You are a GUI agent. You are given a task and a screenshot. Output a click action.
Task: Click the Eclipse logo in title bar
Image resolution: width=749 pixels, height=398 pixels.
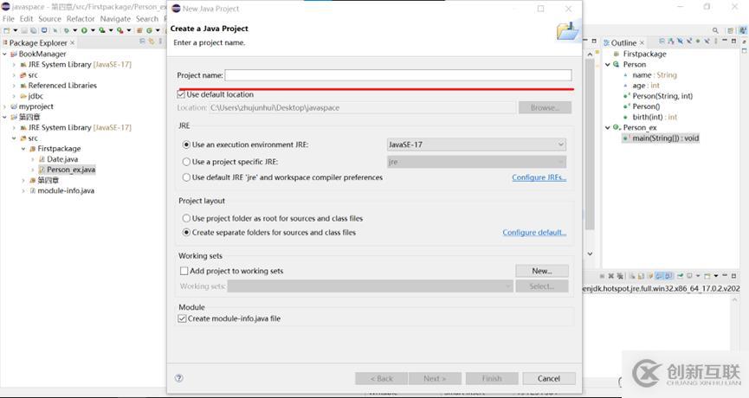(6, 7)
